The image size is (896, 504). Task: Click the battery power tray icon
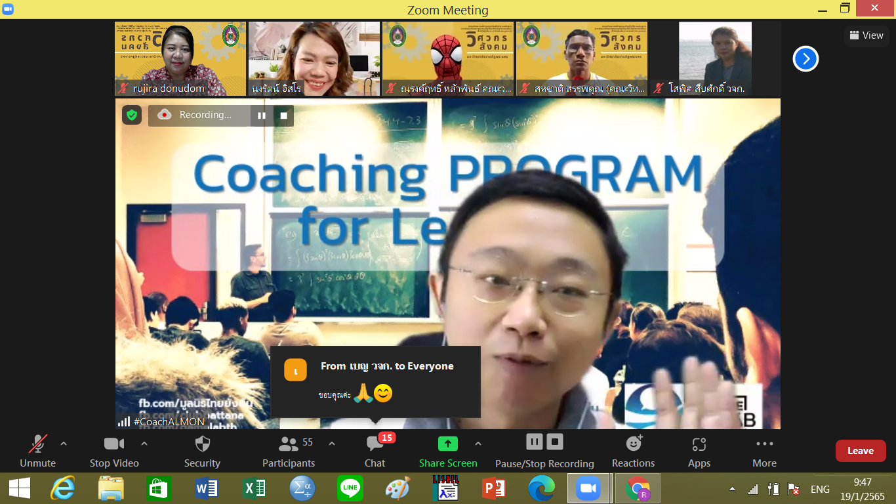click(x=774, y=490)
